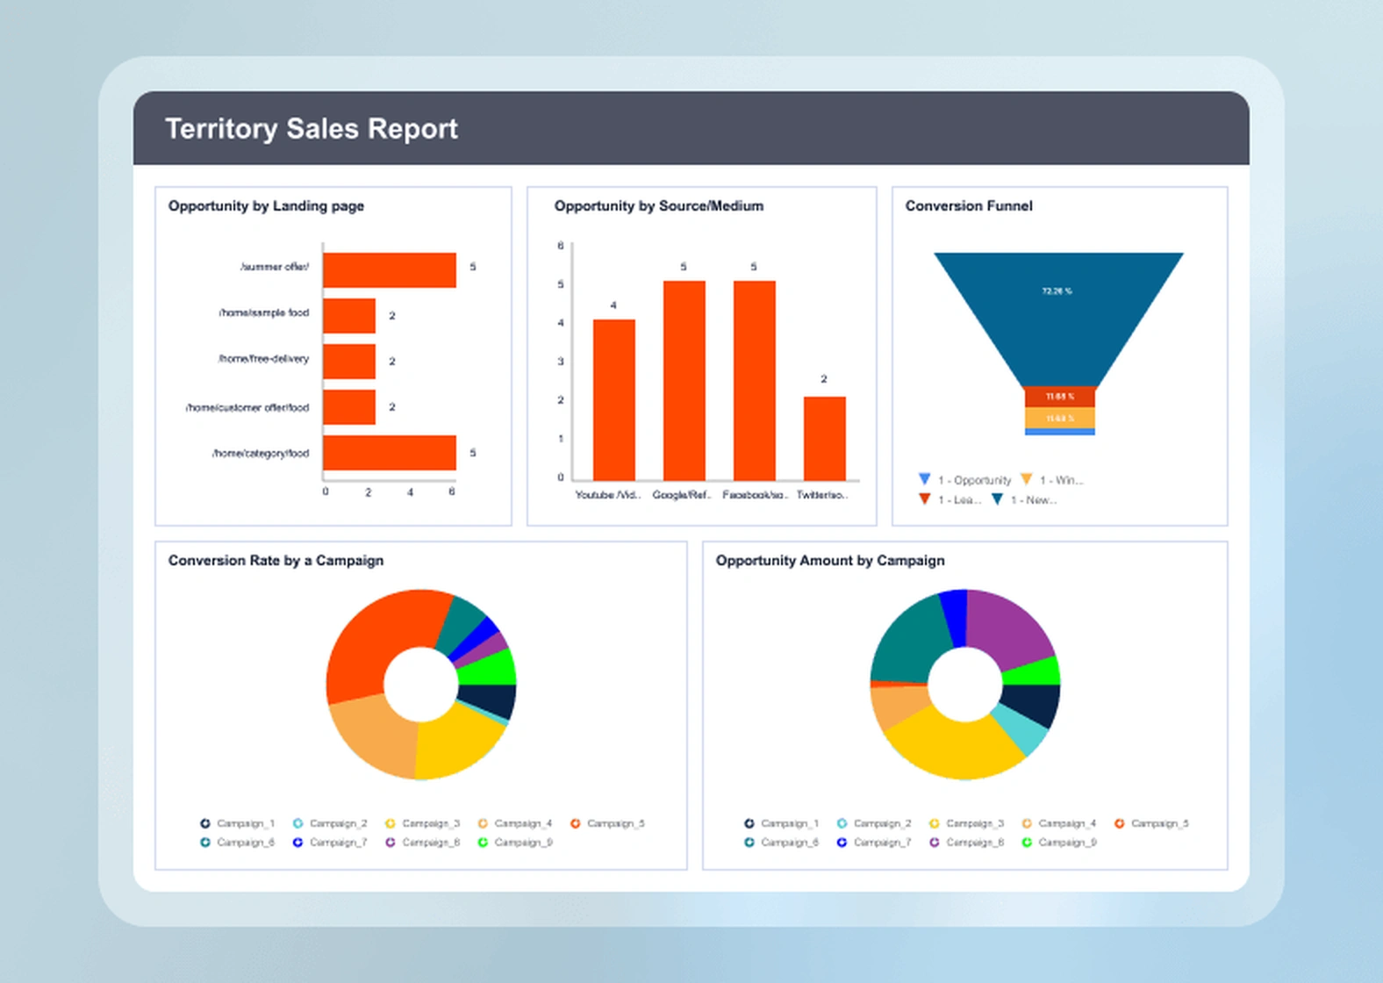Click the 'Youtube /Vid..' axis label
The height and width of the screenshot is (983, 1383).
point(608,495)
